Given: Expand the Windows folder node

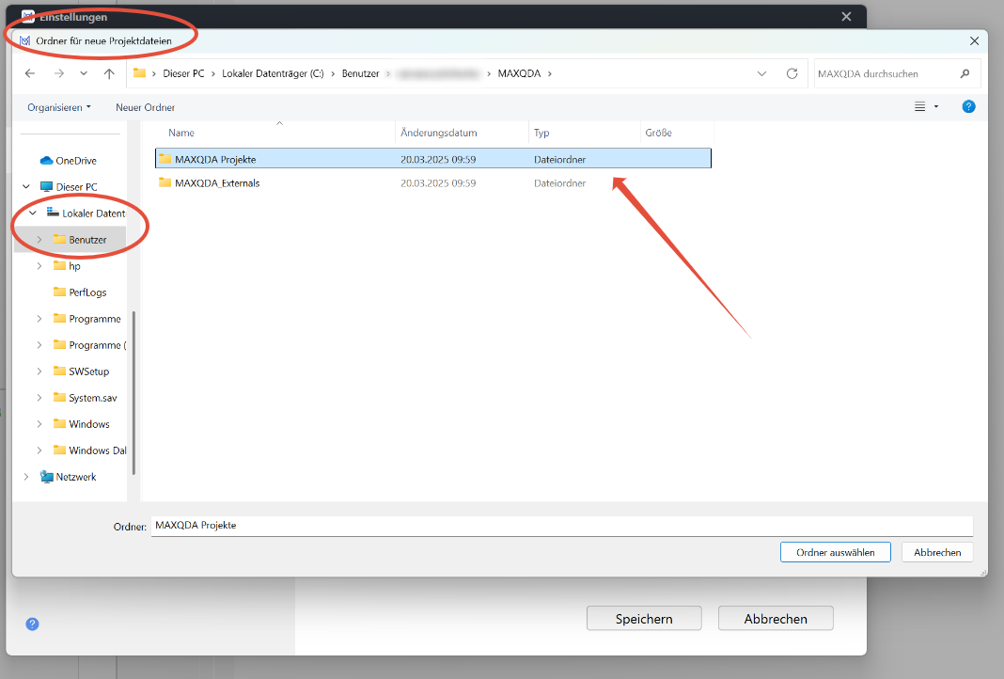Looking at the screenshot, I should pos(39,424).
